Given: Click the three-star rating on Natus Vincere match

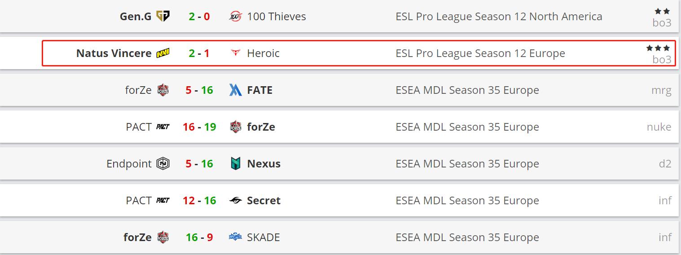Looking at the screenshot, I should (x=658, y=48).
